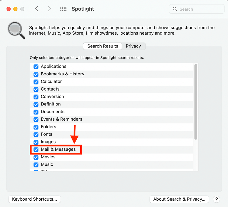Show all preferences grid icon
The width and height of the screenshot is (228, 207).
[63, 9]
